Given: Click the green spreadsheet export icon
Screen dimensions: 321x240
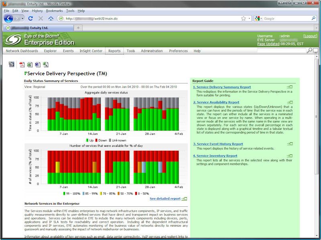Looking at the screenshot, I should pos(30,64).
